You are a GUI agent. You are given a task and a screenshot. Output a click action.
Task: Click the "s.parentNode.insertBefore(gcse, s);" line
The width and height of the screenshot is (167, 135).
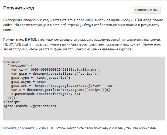(x=46, y=94)
